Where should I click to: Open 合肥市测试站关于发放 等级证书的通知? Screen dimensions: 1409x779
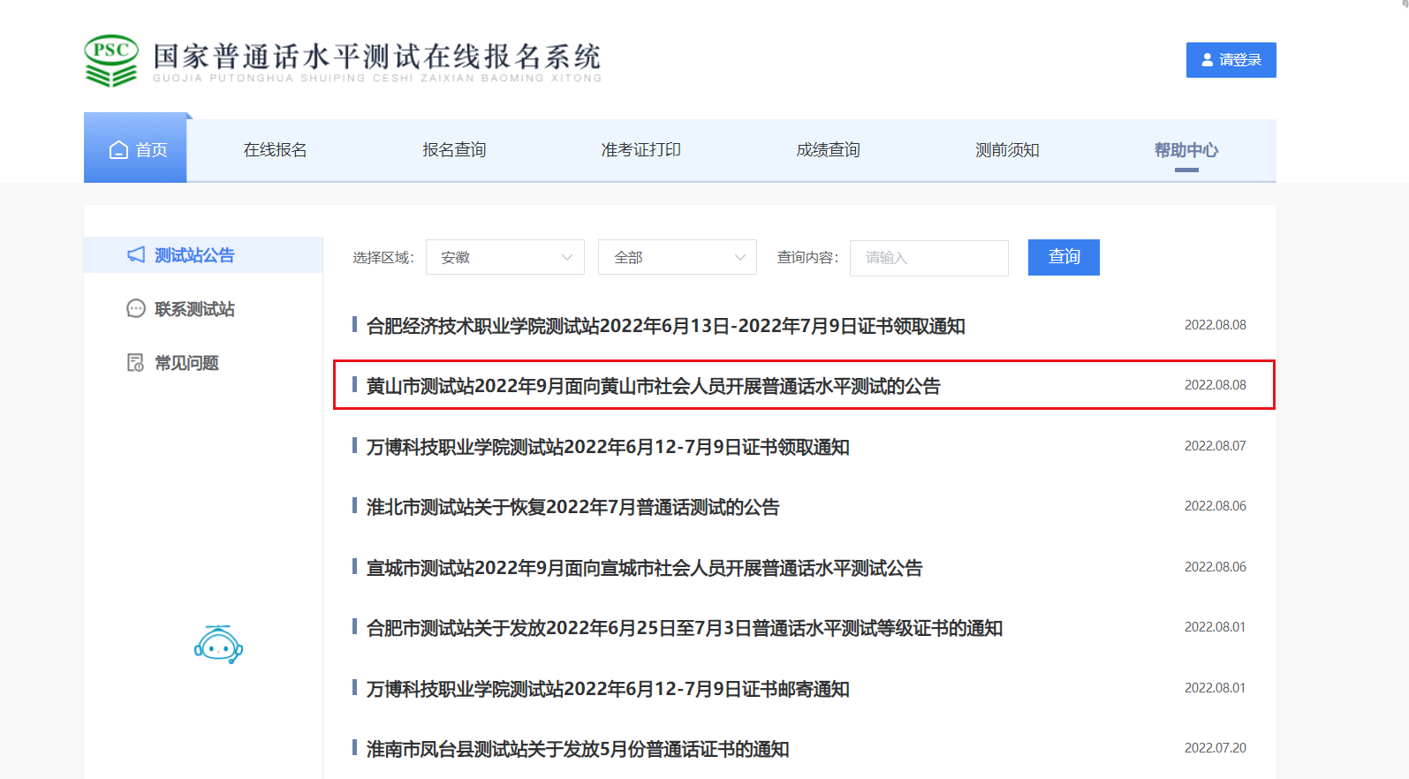tap(685, 628)
